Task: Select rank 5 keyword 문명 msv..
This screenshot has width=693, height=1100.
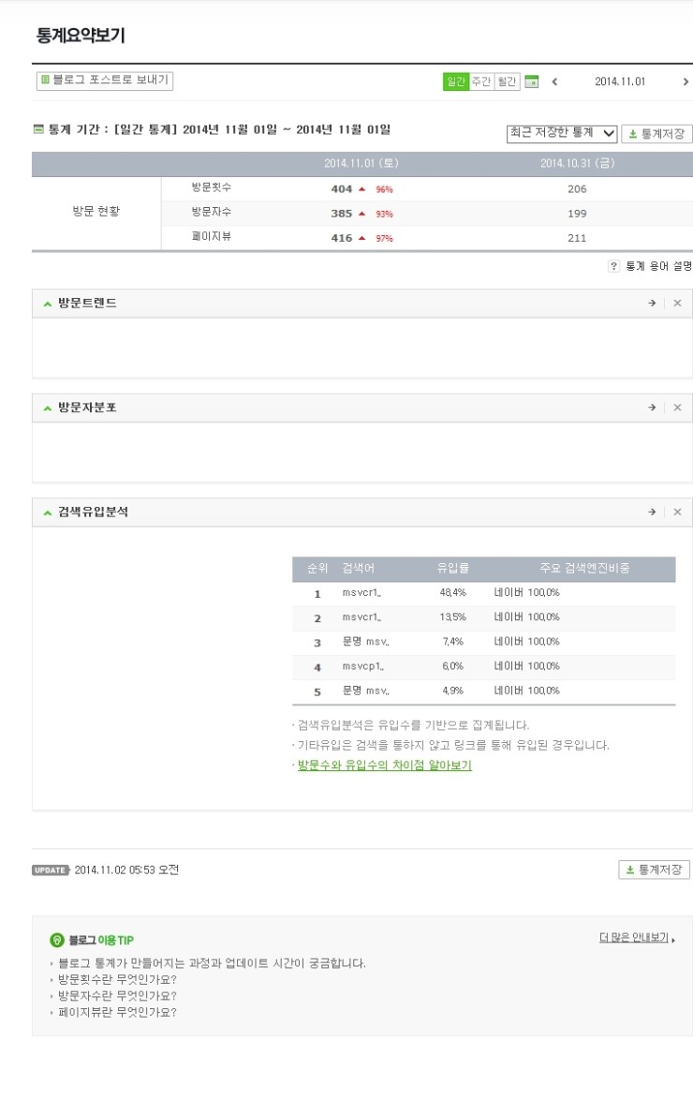Action: [x=365, y=691]
